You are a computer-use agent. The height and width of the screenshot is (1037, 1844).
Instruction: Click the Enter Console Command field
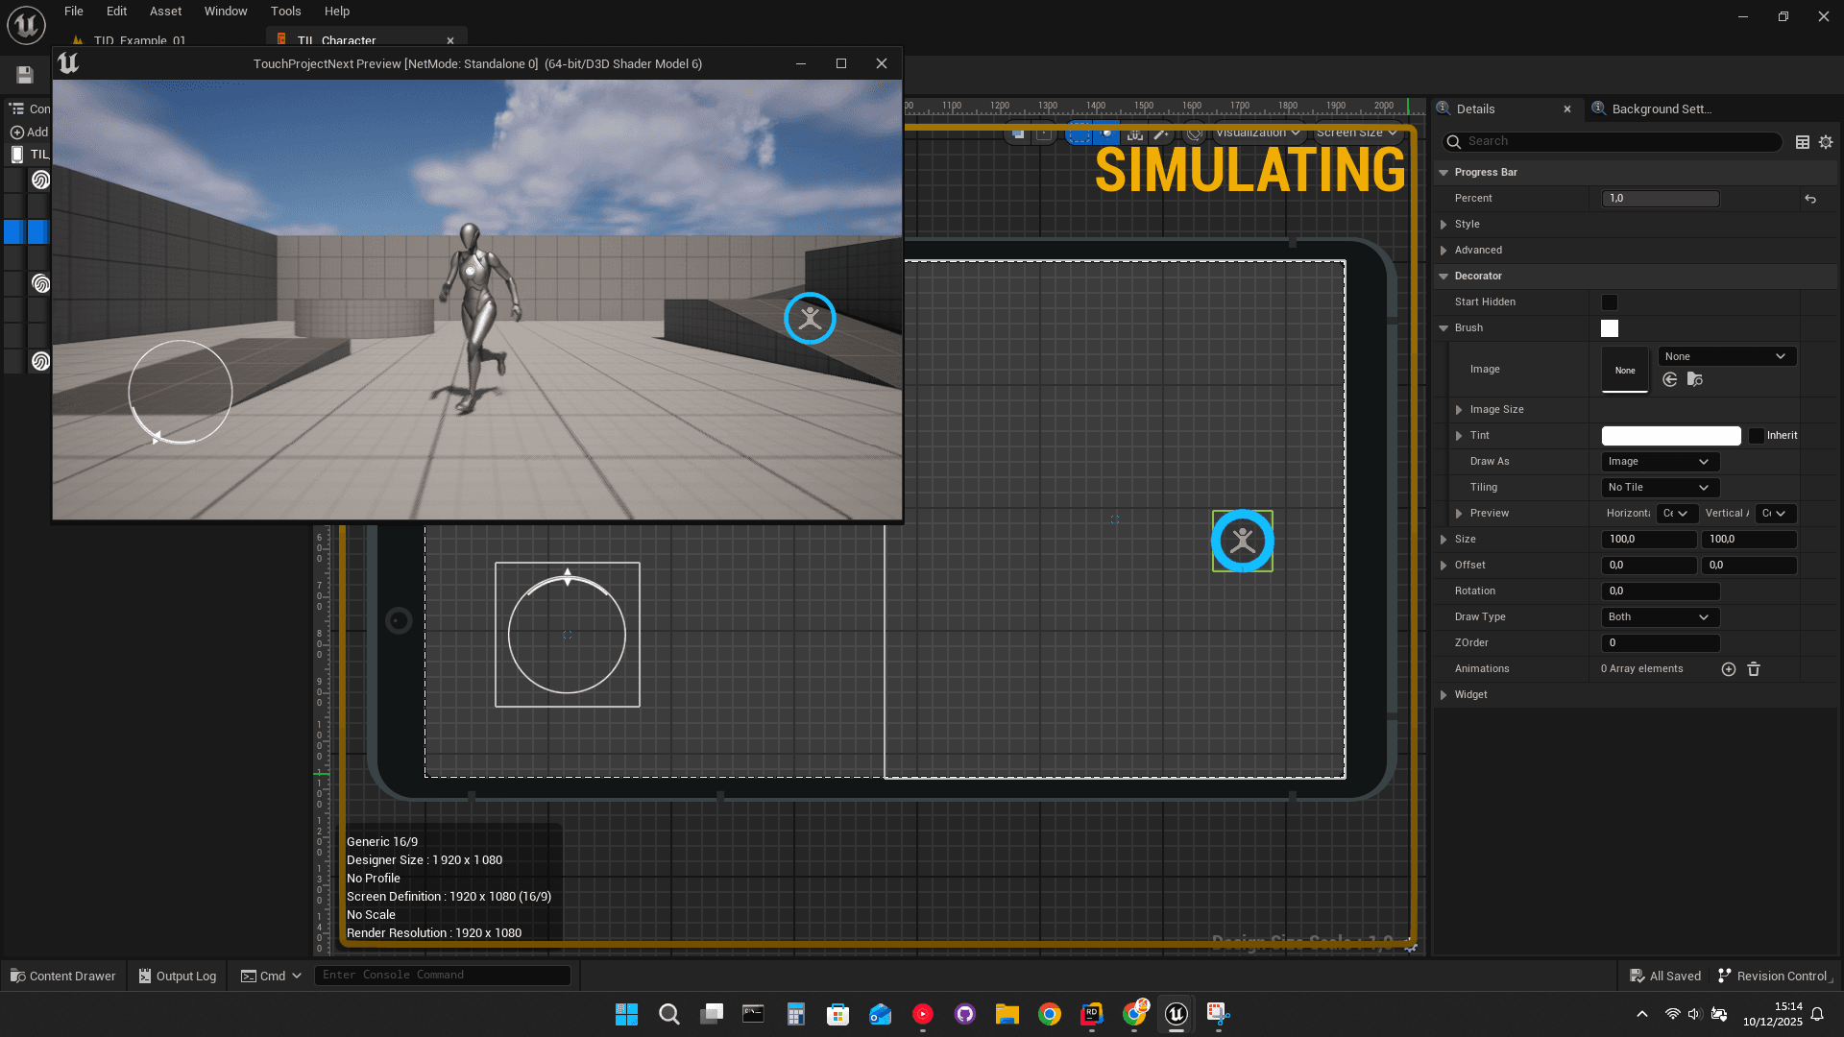[x=443, y=976]
